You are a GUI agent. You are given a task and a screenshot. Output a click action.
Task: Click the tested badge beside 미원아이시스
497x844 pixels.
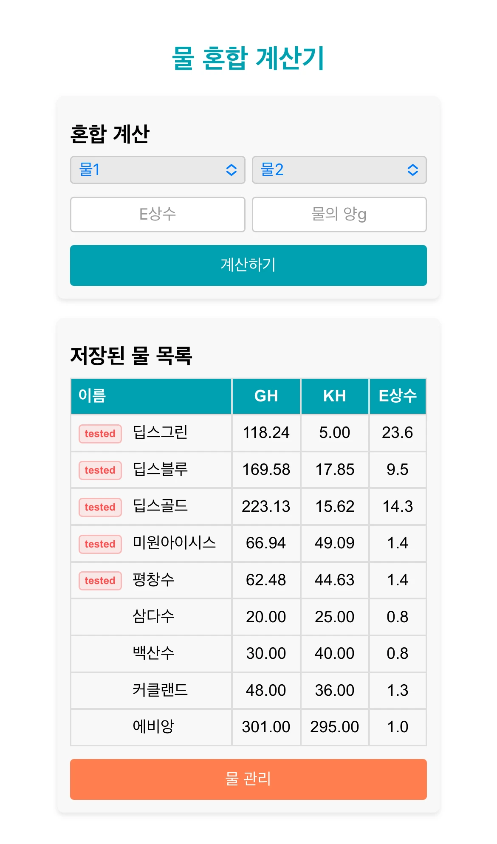tap(100, 544)
